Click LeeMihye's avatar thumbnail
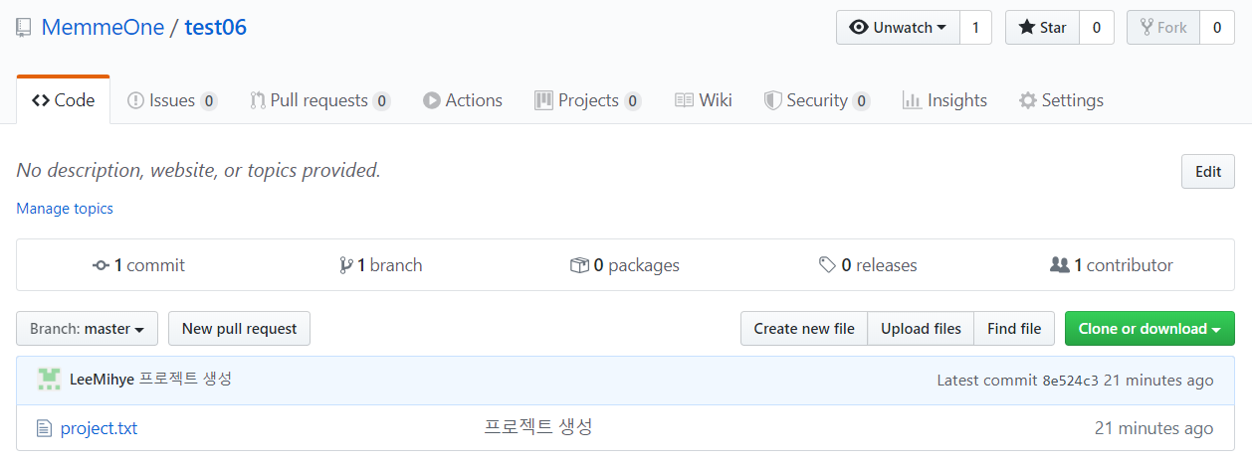Viewport: 1252px width, 462px height. click(x=49, y=379)
